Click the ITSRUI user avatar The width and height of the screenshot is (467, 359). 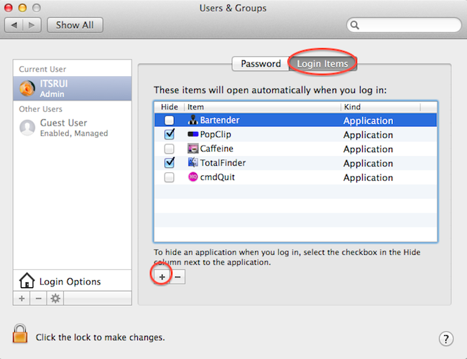pos(27,88)
